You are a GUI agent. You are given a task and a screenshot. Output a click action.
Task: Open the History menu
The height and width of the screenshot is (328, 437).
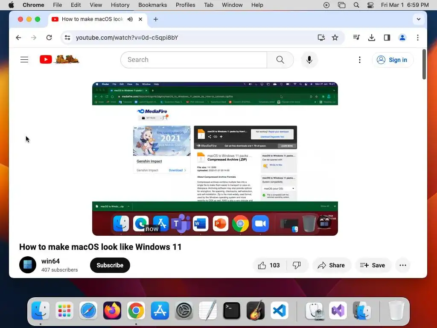pyautogui.click(x=120, y=5)
